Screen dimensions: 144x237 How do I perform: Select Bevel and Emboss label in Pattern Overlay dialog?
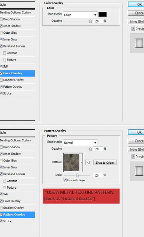pos(14,174)
